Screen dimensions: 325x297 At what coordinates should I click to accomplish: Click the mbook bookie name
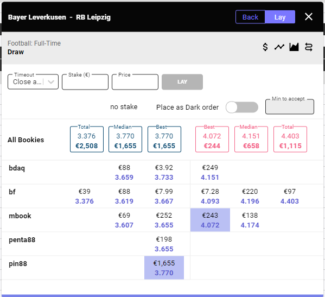[20, 216]
